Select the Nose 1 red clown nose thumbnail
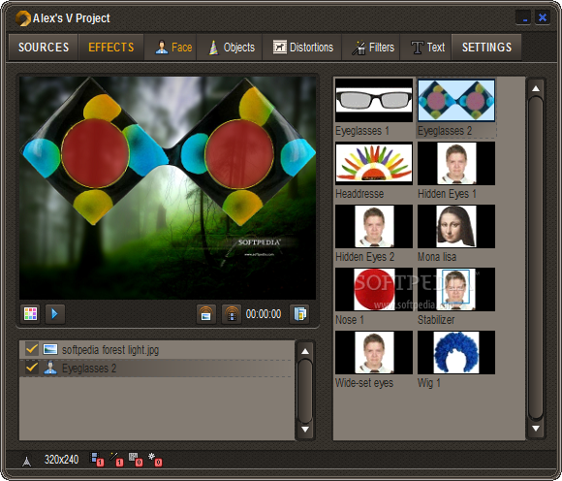Image resolution: width=562 pixels, height=481 pixels. tap(374, 289)
